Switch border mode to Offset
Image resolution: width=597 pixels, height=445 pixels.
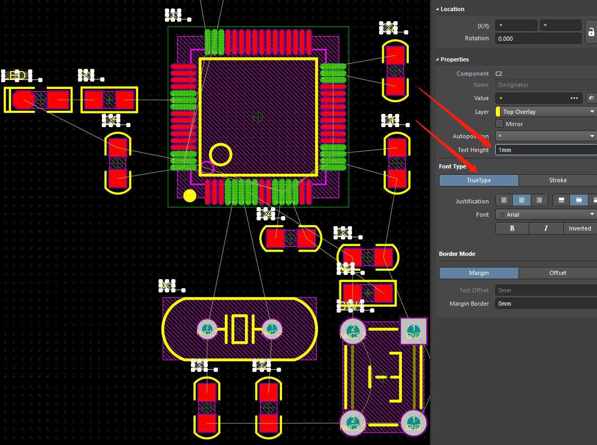[558, 273]
